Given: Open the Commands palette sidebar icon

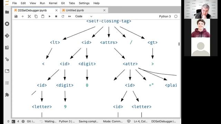Looking at the screenshot, I should click(x=7, y=48).
